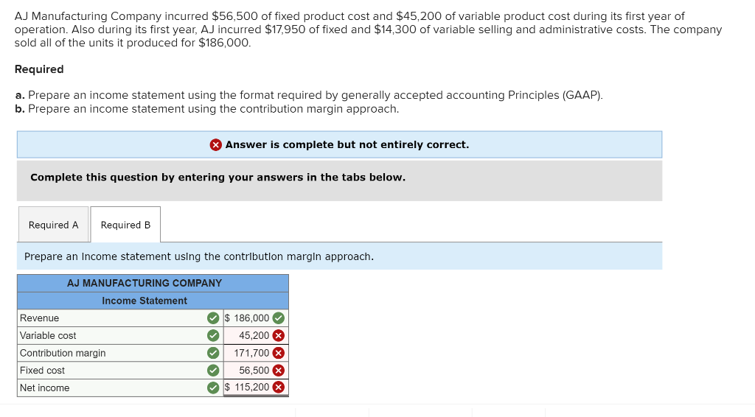Click red X beside 45,200 value
This screenshot has width=755, height=417.
click(278, 336)
